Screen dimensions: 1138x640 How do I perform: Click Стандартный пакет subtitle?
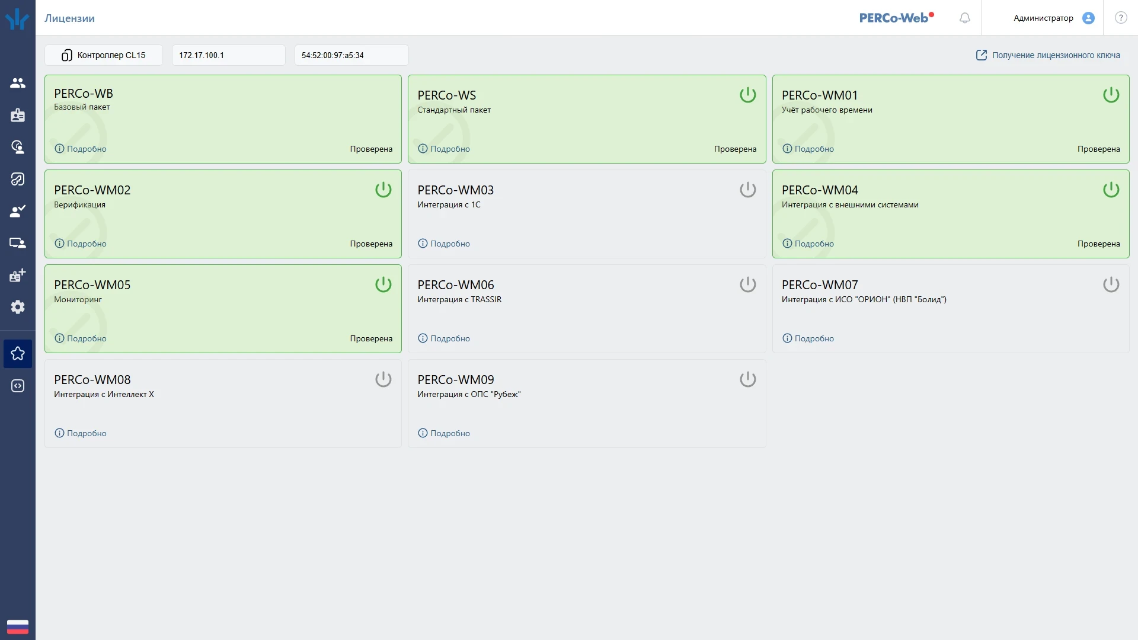(x=454, y=110)
